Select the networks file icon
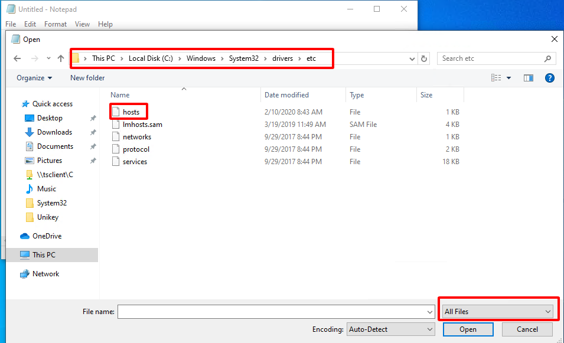 point(116,136)
